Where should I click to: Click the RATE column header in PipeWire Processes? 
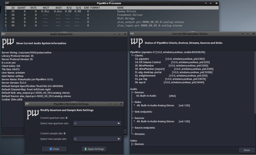click(x=33, y=8)
